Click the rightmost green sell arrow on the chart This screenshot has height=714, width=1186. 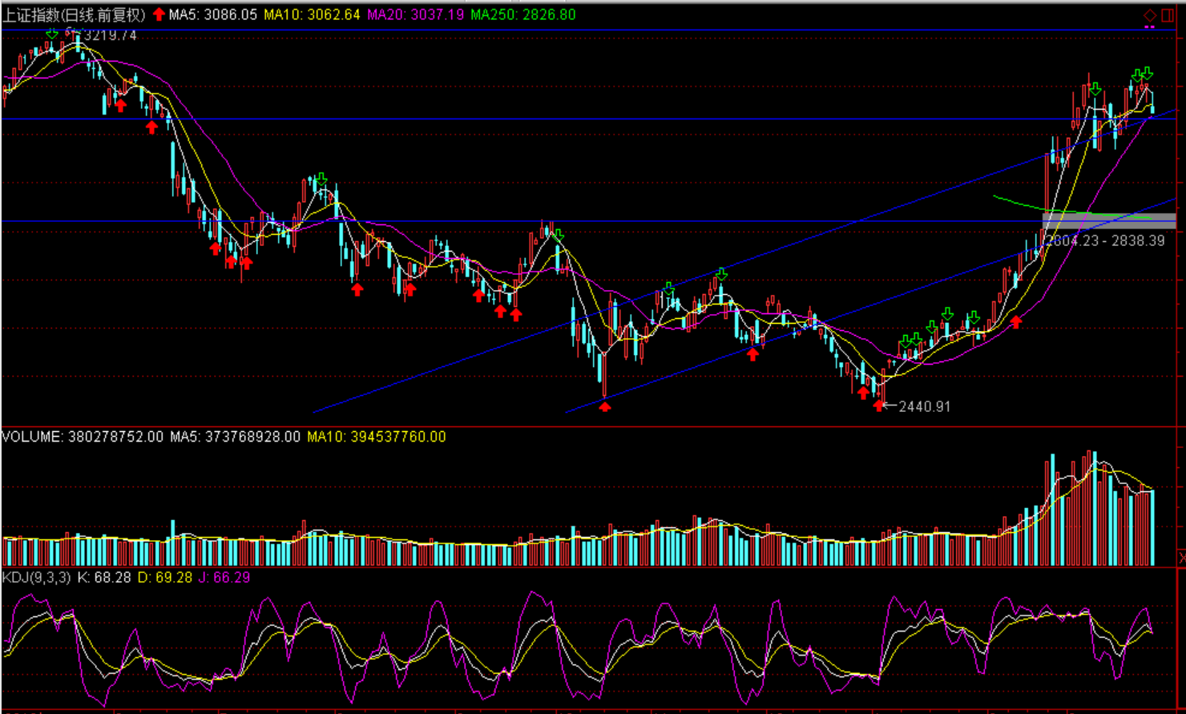pos(1148,74)
